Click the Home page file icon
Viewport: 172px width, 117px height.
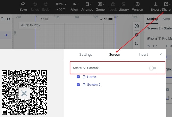point(84,77)
